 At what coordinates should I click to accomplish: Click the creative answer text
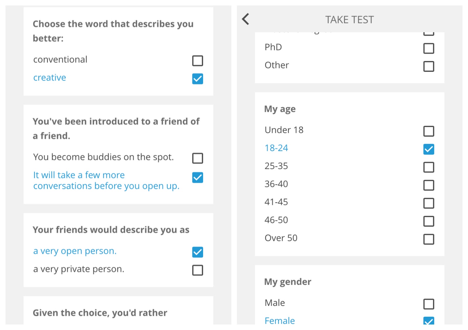click(50, 78)
